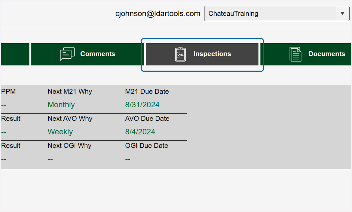Click cjohnson@ldartools.com account email

pyautogui.click(x=158, y=13)
